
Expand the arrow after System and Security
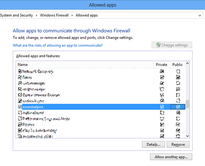coord(36,16)
